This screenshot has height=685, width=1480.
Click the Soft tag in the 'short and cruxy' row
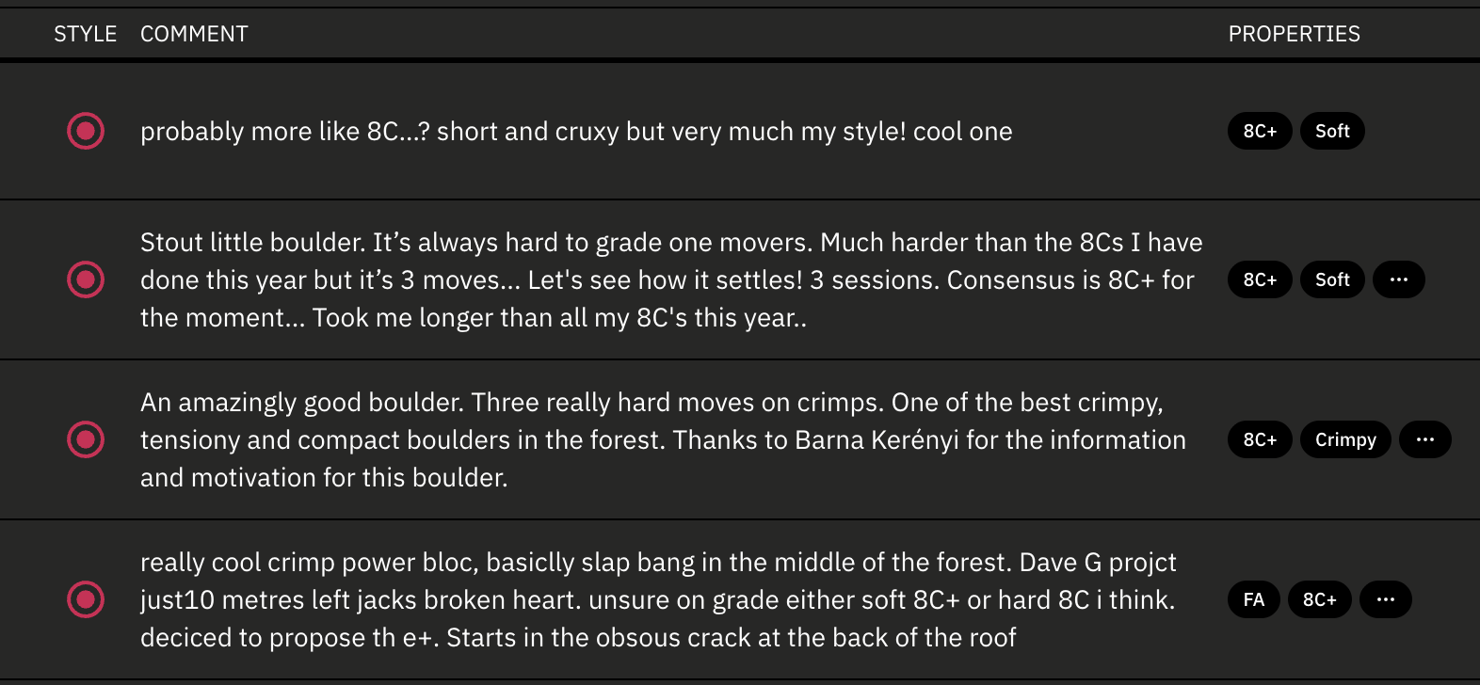click(1332, 131)
